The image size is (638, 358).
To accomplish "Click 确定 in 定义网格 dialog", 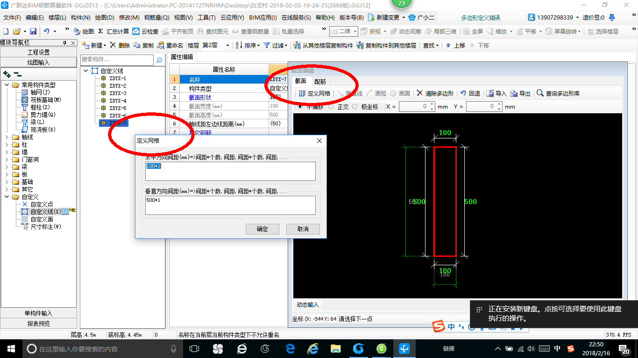I will coord(262,229).
